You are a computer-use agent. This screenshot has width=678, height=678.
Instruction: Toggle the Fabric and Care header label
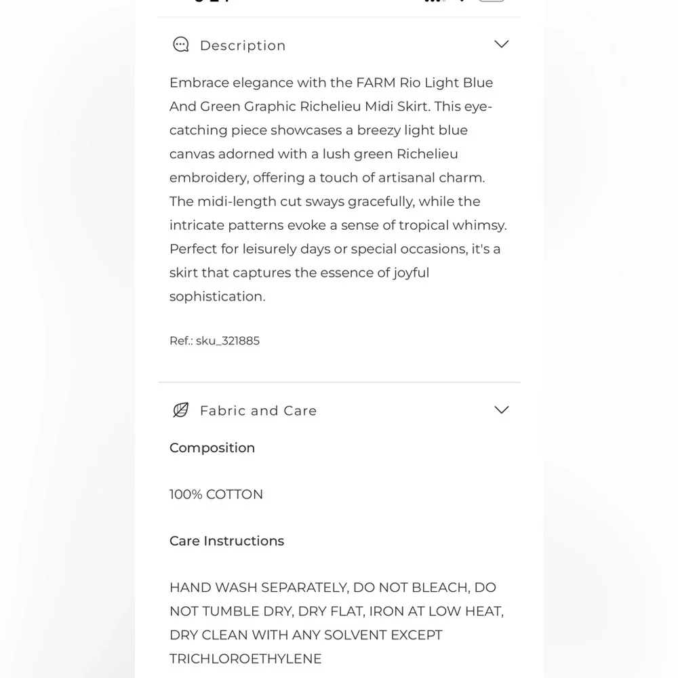[258, 411]
